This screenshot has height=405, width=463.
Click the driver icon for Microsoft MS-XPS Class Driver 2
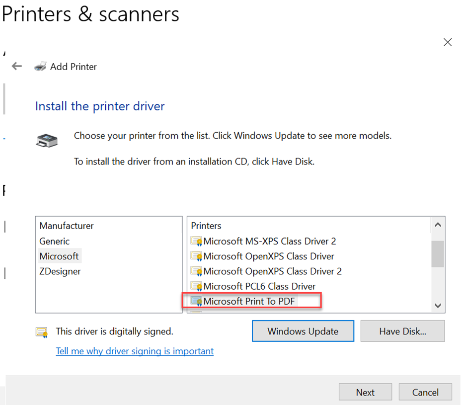(197, 242)
